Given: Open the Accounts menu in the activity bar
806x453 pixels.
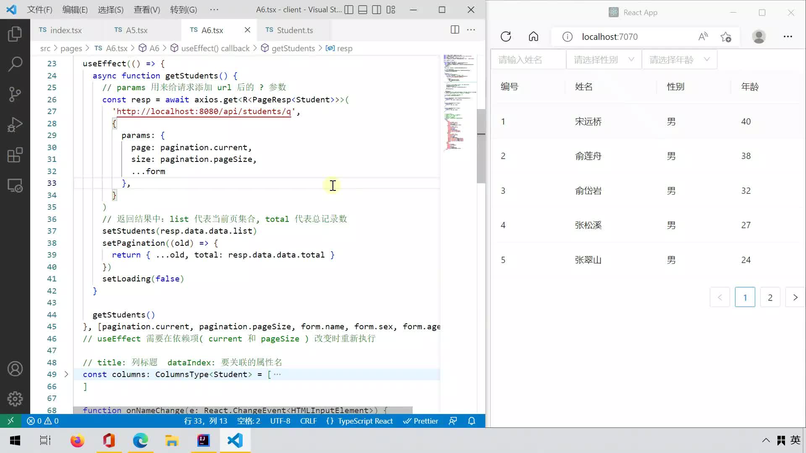Looking at the screenshot, I should [x=15, y=369].
